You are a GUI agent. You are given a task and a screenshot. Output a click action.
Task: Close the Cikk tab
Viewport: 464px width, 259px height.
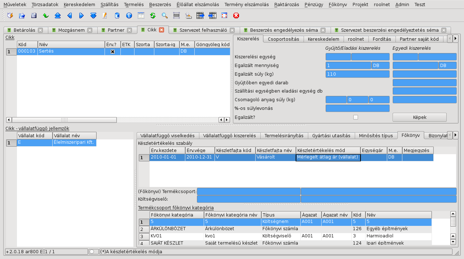162,30
